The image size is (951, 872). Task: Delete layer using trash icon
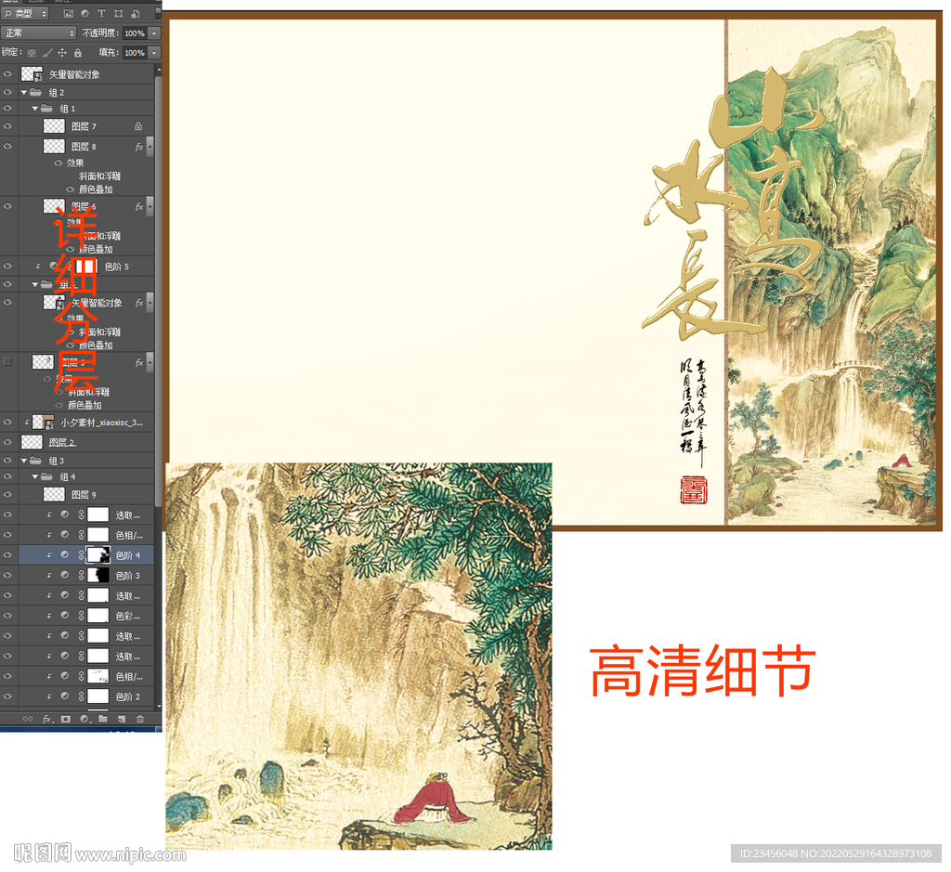(x=140, y=719)
